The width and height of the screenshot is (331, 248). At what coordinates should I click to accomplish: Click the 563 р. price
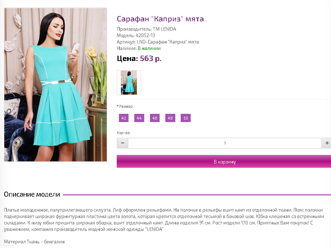[151, 58]
